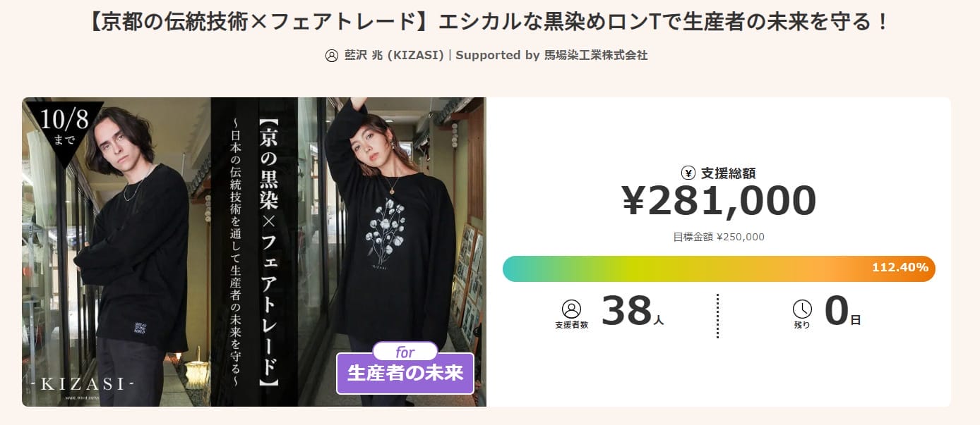
Task: Click the profile icon beside 藍沢 兆
Action: (x=332, y=56)
